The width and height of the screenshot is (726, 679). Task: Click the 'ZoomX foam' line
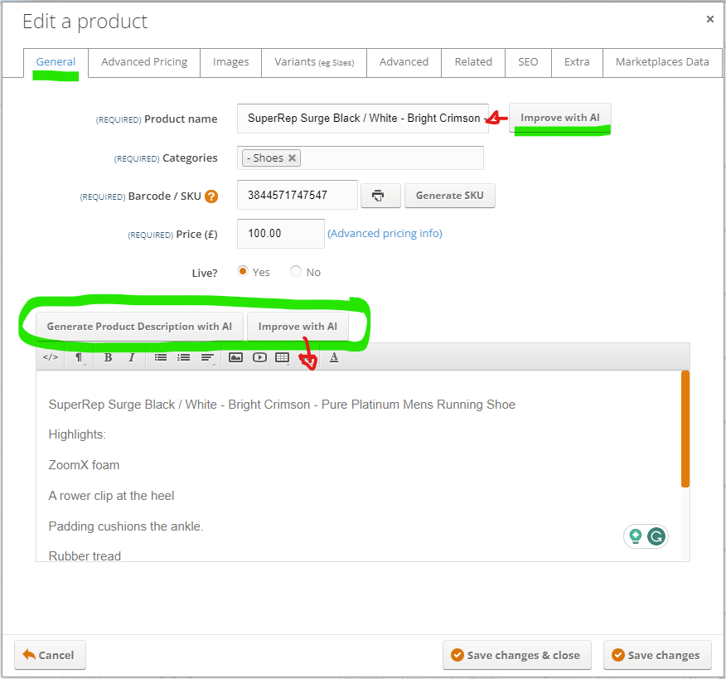pyautogui.click(x=84, y=465)
